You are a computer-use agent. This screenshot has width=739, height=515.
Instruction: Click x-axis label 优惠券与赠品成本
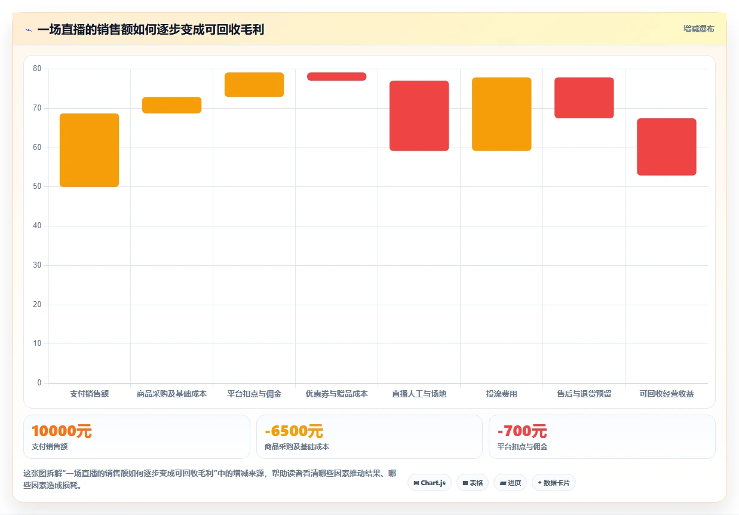click(336, 394)
